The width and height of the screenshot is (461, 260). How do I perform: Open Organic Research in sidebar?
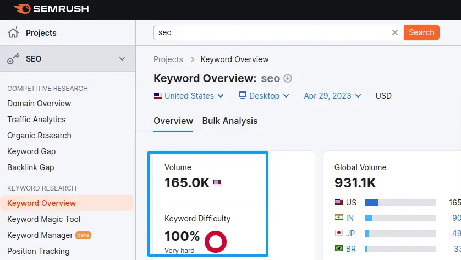39,136
